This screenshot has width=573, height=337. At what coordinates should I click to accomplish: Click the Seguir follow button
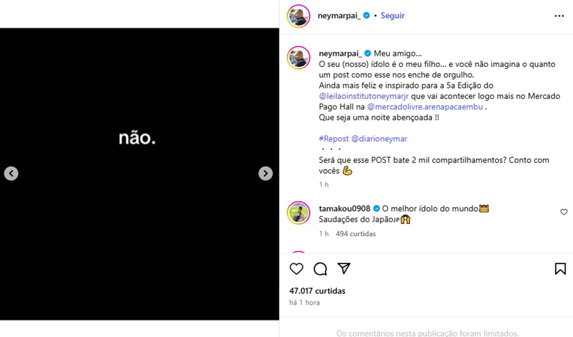click(x=393, y=16)
